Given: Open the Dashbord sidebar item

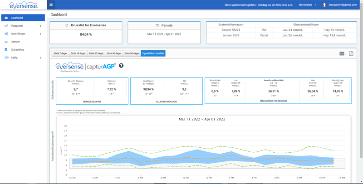Looking at the screenshot, I should (23, 18).
